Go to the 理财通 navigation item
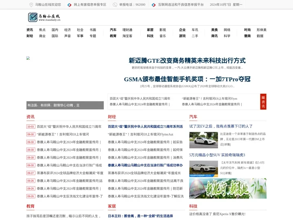This screenshot has width=293, height=220. point(127,30)
